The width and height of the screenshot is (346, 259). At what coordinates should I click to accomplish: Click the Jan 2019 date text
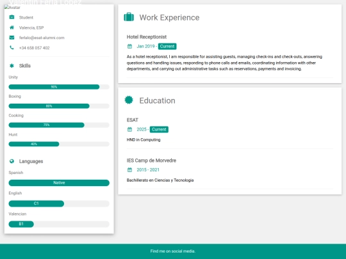[145, 46]
